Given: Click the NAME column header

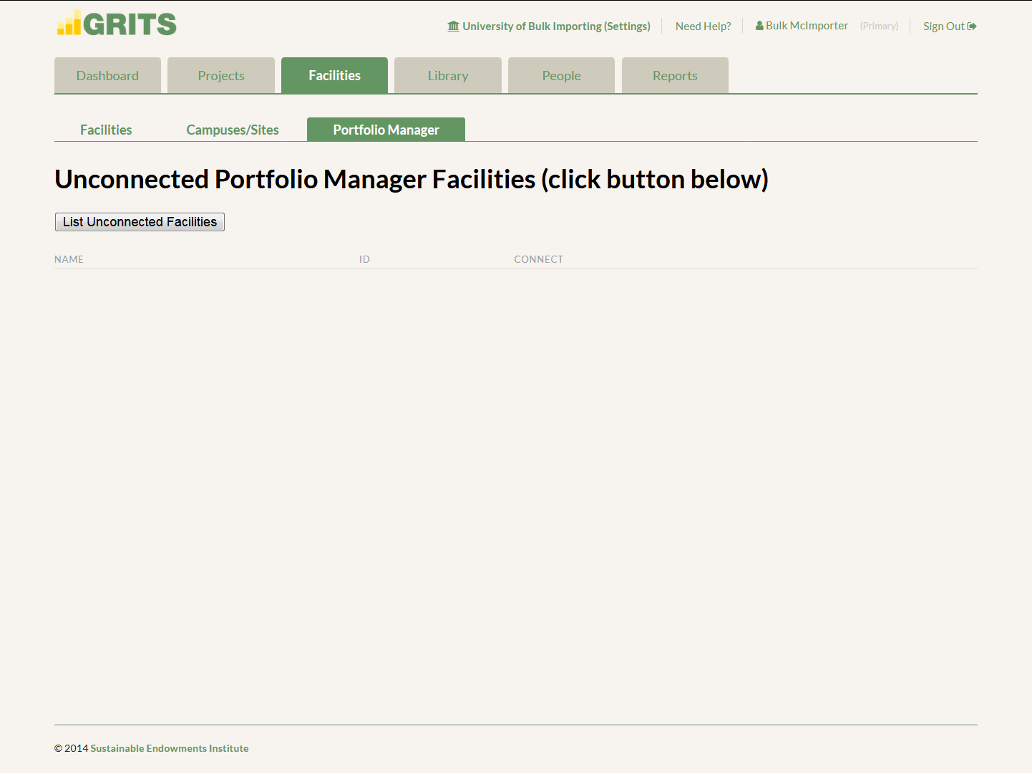Looking at the screenshot, I should pyautogui.click(x=69, y=259).
